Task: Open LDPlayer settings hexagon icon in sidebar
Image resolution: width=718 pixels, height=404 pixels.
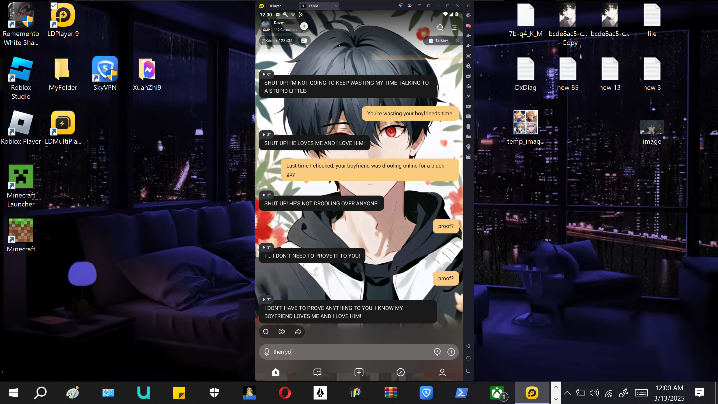Action: pos(468,16)
